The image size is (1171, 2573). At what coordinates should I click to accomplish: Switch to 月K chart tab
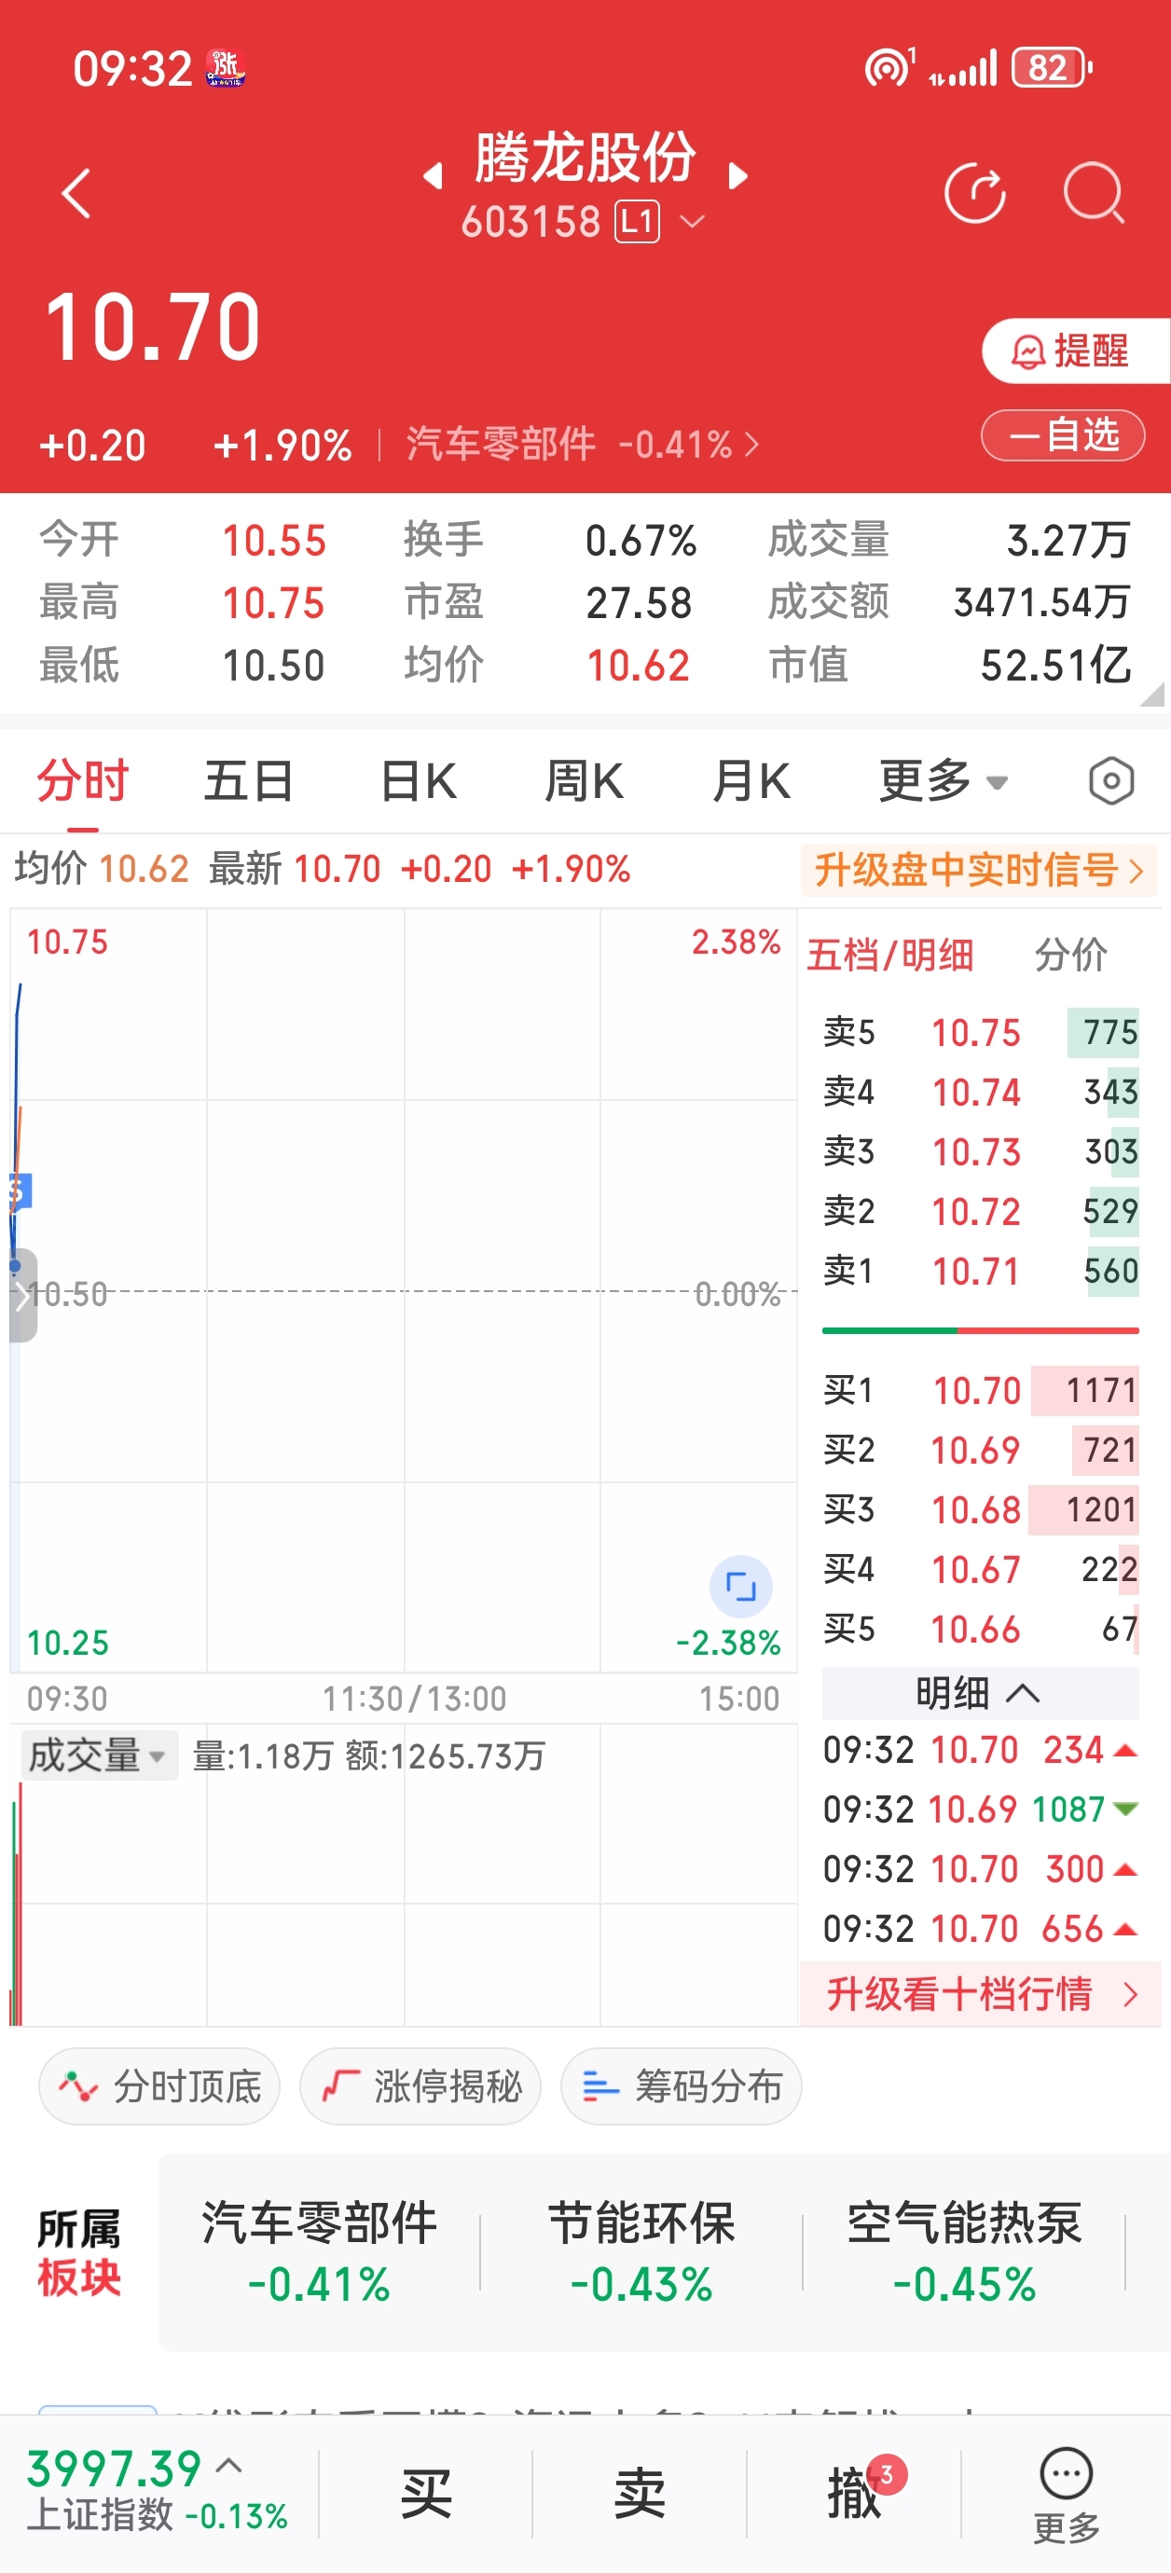click(751, 780)
